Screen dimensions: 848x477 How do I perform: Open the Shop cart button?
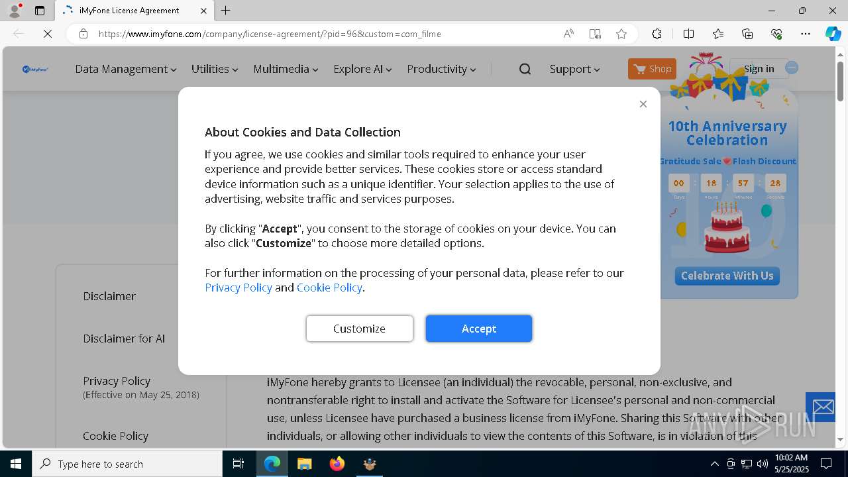click(x=652, y=69)
